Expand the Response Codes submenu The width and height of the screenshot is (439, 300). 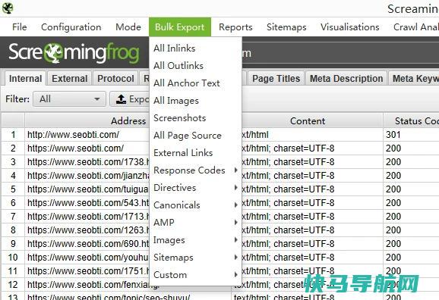point(196,170)
